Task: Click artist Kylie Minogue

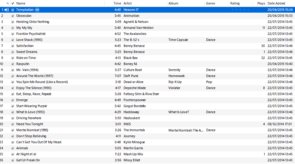Action: 134,142
